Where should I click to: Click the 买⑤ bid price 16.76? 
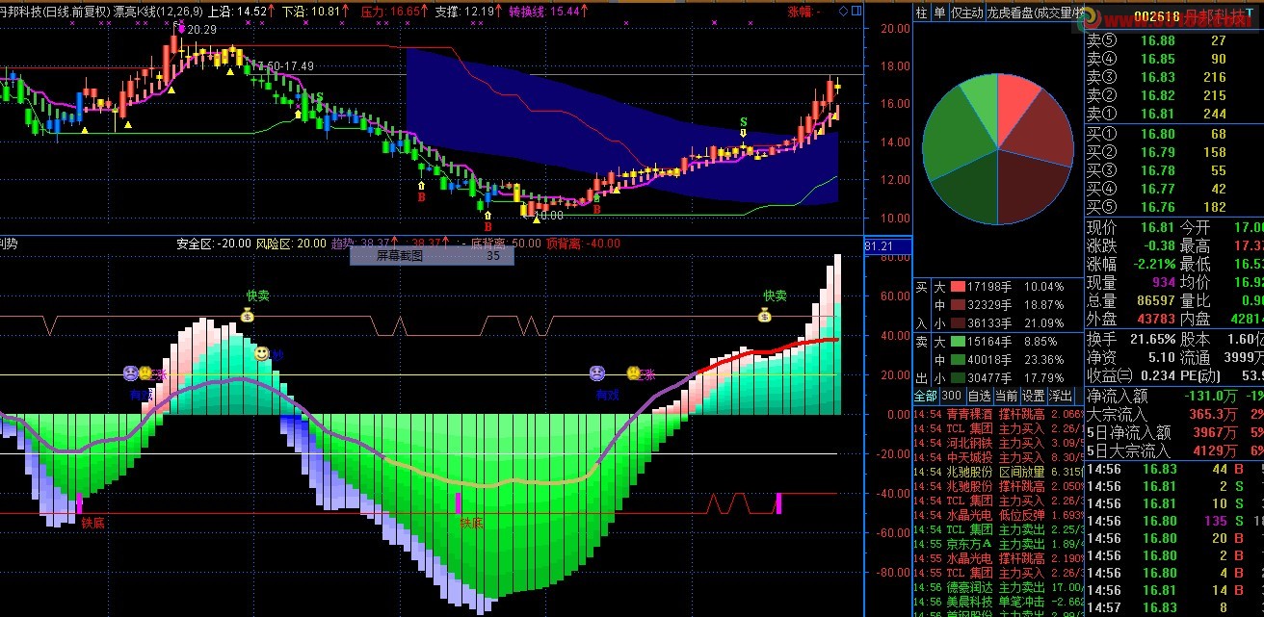(x=1157, y=207)
